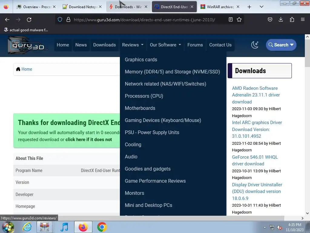
Task: Open 'actual good malware f...' bookmark
Action: point(26,30)
